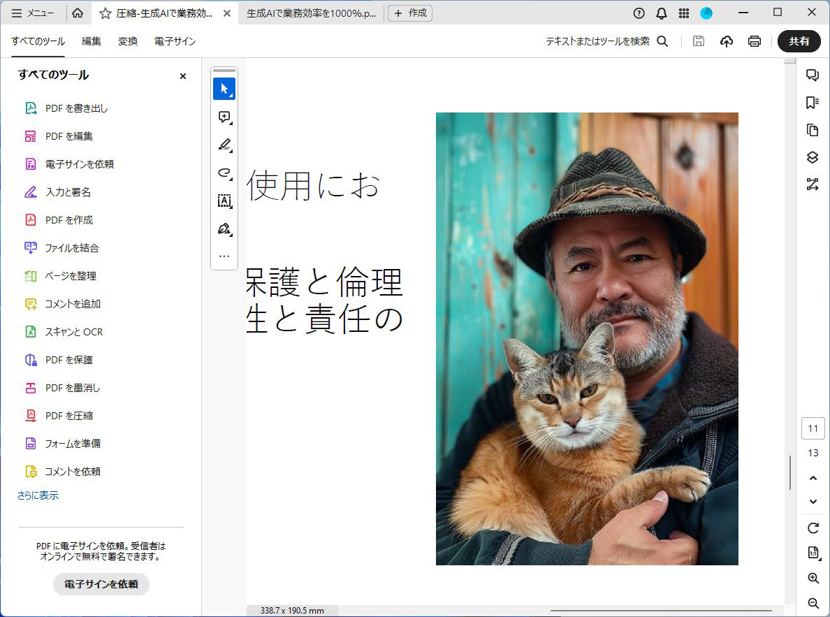
Task: Switch to 圧縮-生成AIで業務効 tab
Action: [x=164, y=13]
